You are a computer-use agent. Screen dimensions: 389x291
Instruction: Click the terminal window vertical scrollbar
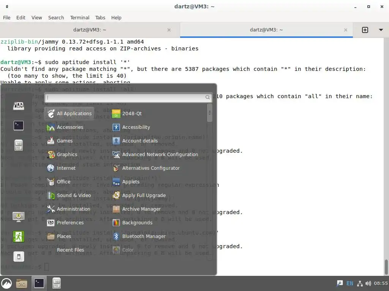[x=386, y=267]
